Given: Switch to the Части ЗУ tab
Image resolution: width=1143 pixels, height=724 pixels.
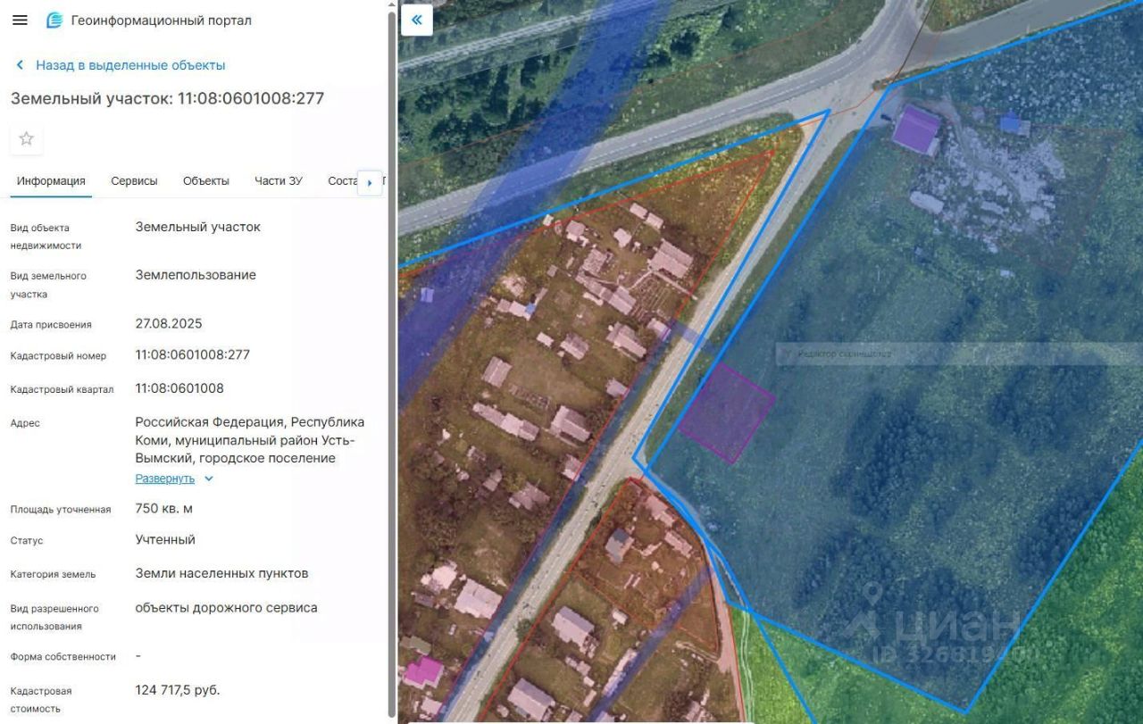Looking at the screenshot, I should pos(279,181).
